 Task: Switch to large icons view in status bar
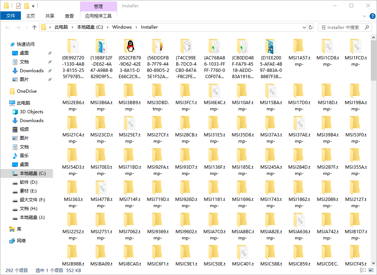coord(371,270)
